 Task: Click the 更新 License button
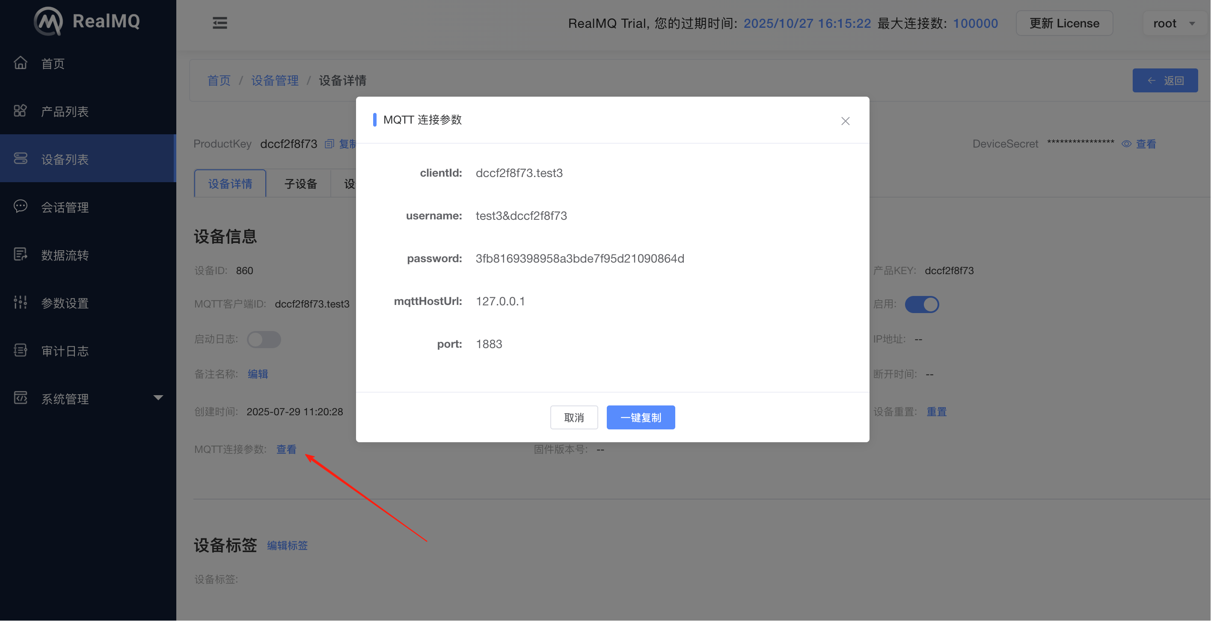point(1064,23)
